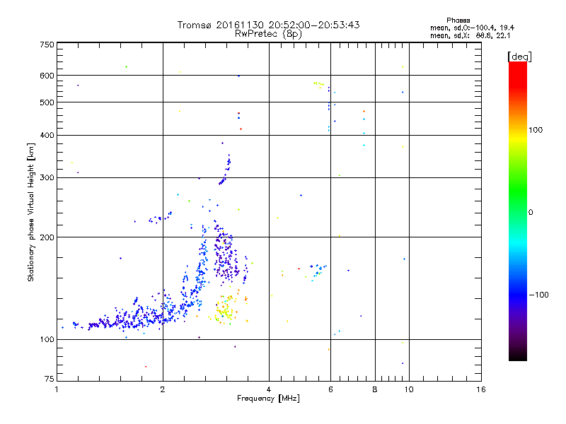Click the x-axis '10' tick label

pyautogui.click(x=409, y=389)
